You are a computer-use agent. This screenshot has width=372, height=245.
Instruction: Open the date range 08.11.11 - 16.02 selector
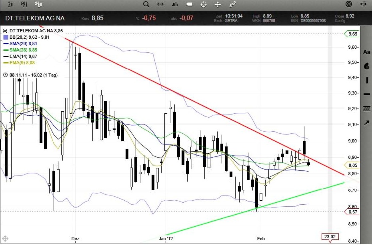tap(30, 75)
